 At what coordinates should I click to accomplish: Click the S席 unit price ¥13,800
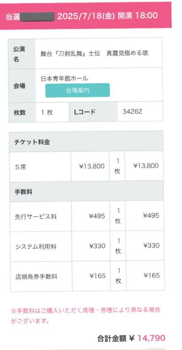(92, 166)
